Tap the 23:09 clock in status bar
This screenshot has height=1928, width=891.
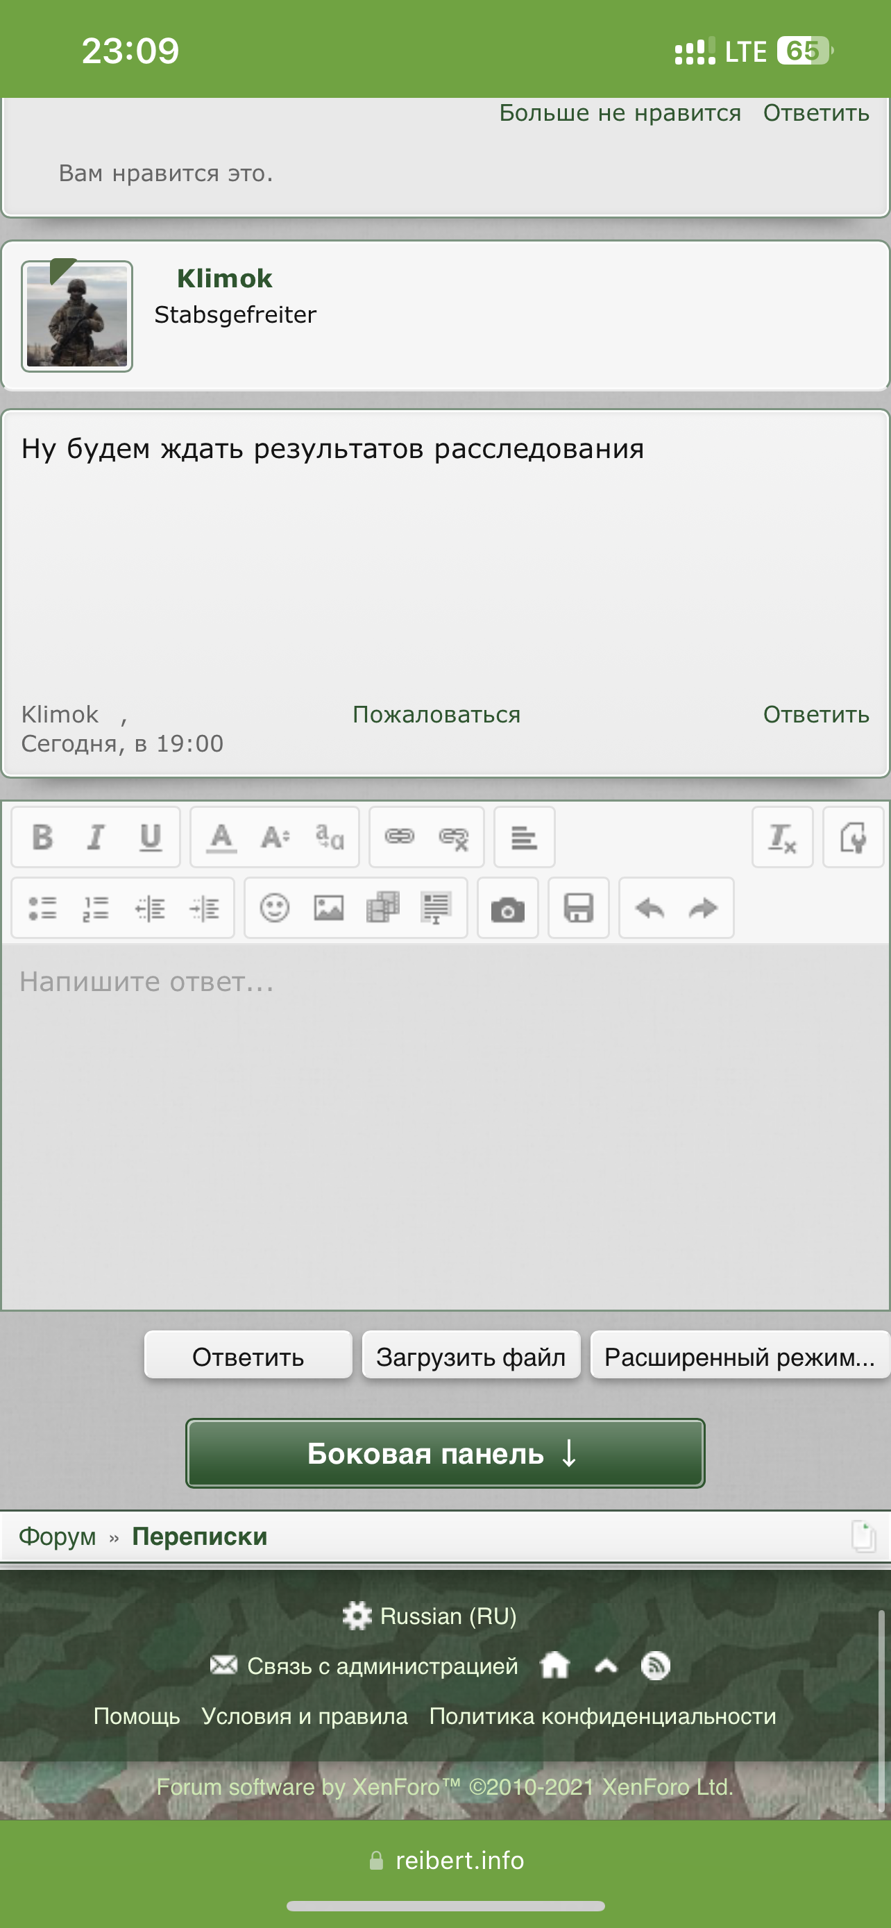tap(130, 51)
